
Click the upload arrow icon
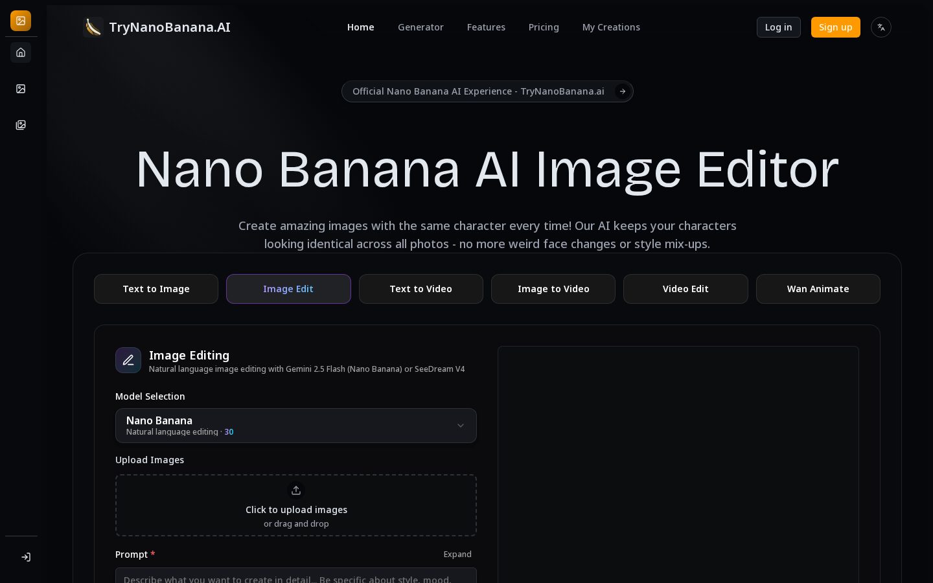pyautogui.click(x=296, y=490)
